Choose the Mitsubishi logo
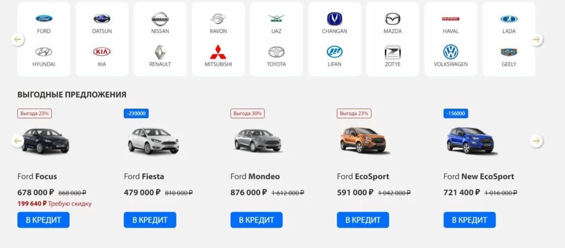The width and height of the screenshot is (565, 248). [218, 52]
